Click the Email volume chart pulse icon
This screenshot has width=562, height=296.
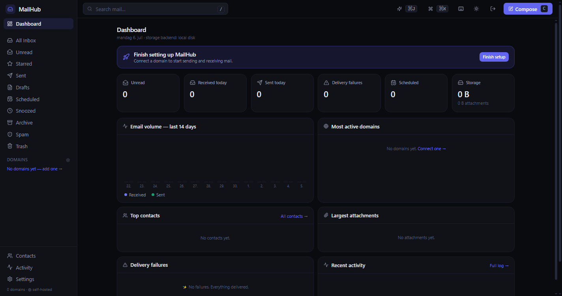[x=125, y=126]
